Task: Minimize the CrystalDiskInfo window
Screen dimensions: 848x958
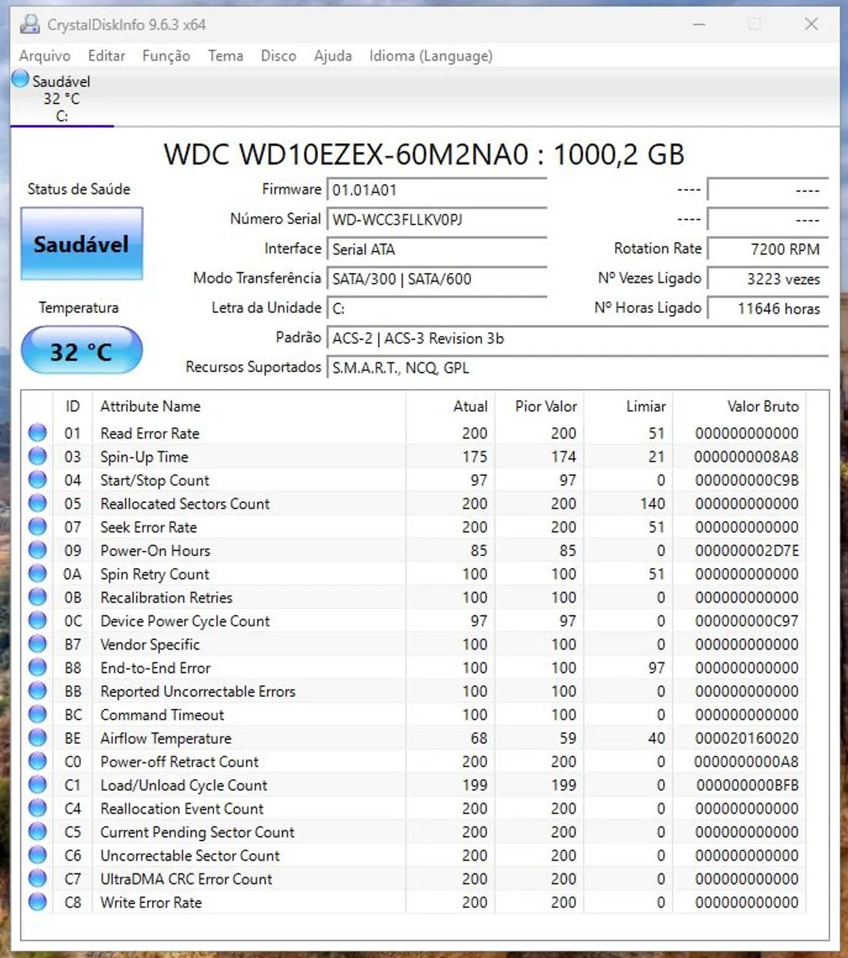Action: coord(699,24)
